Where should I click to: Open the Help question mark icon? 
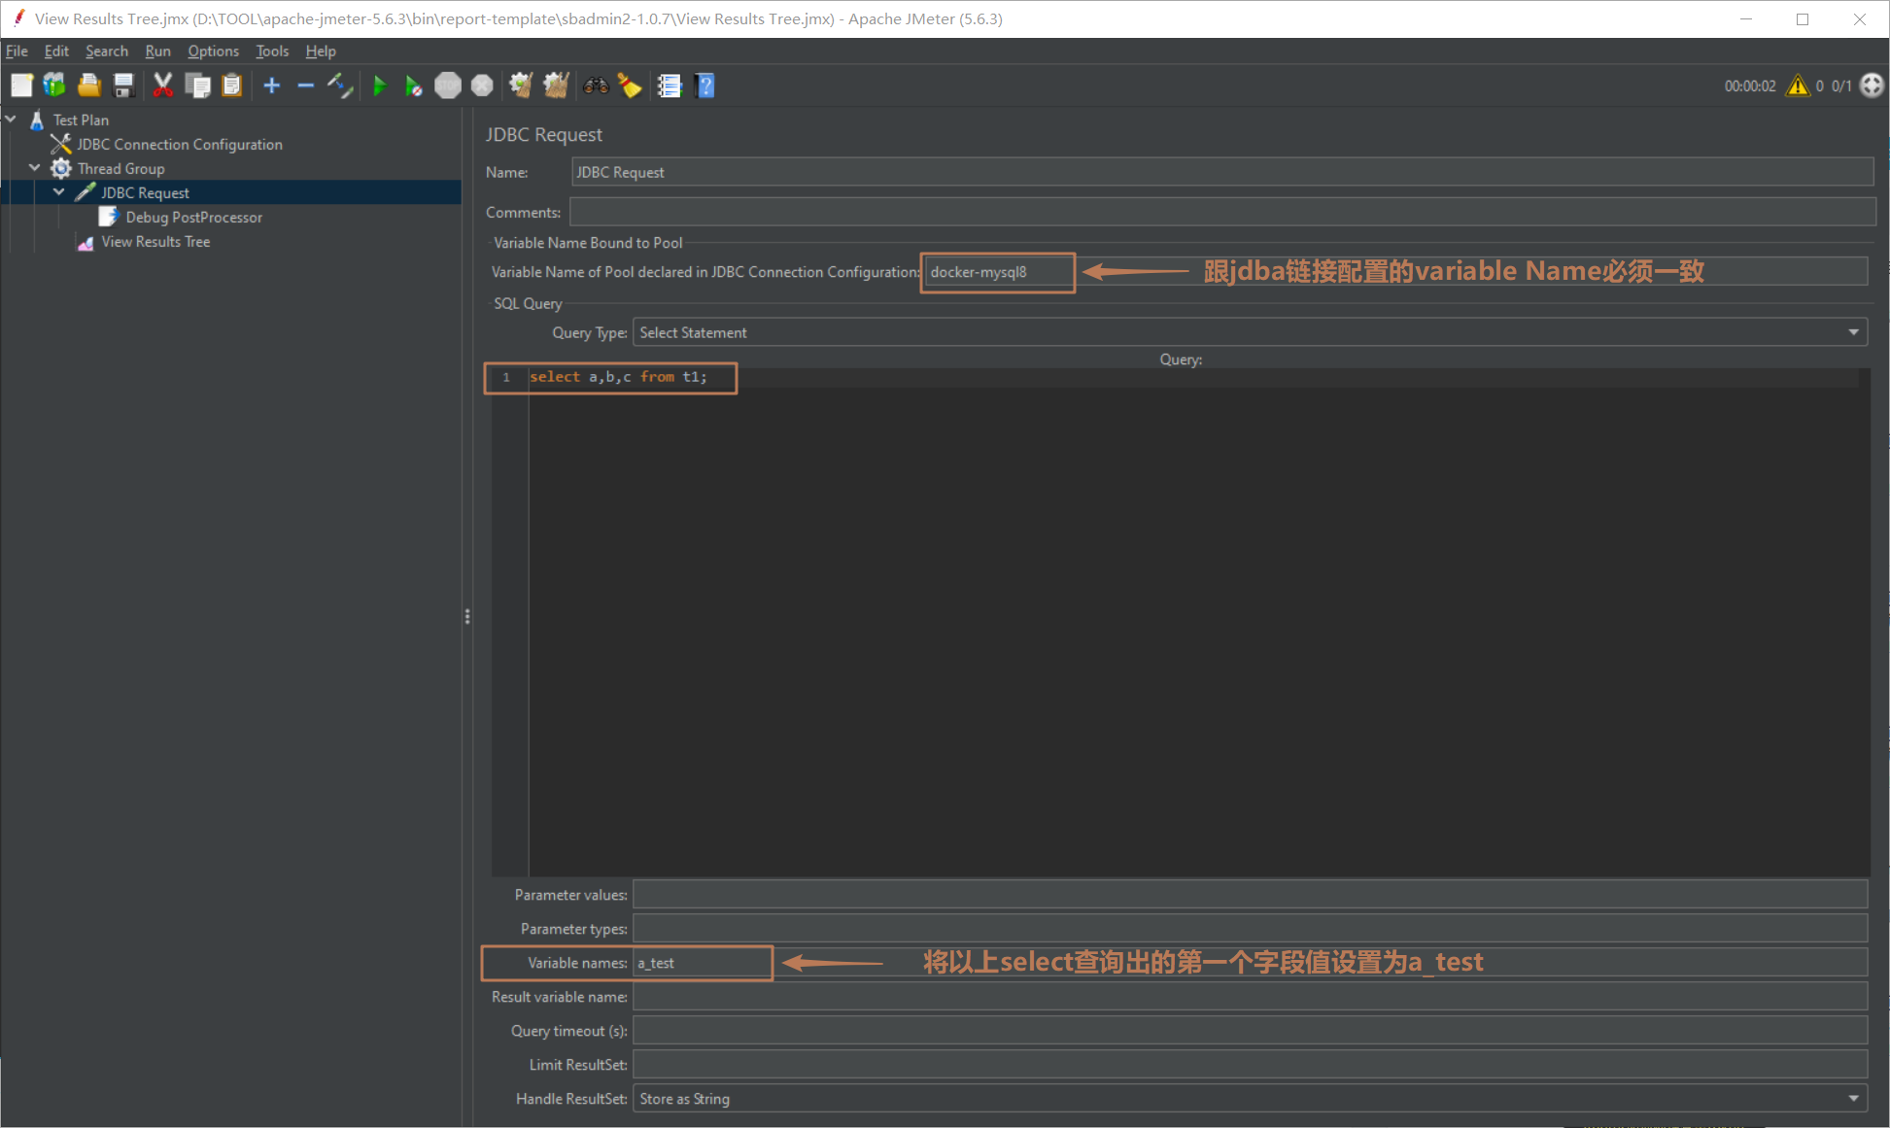[705, 85]
